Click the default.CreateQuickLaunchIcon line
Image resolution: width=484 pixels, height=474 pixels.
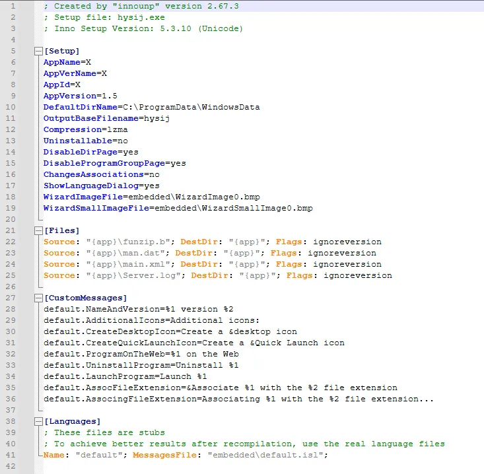194,343
